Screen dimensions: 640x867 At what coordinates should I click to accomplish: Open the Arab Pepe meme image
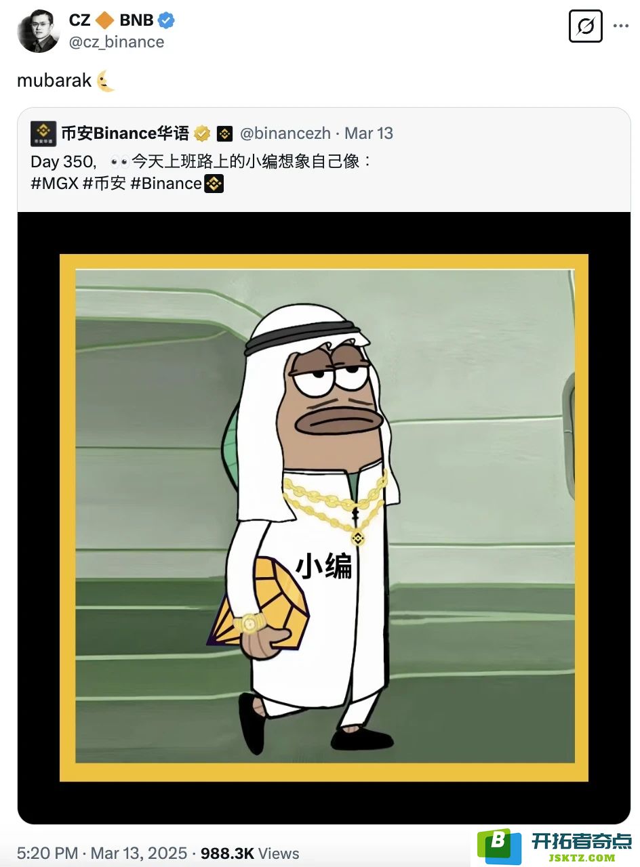tap(324, 517)
